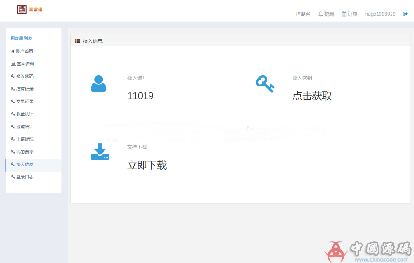Screen dimensions: 414x263
Task: Click the blue user avatar icon
Action: 98,84
